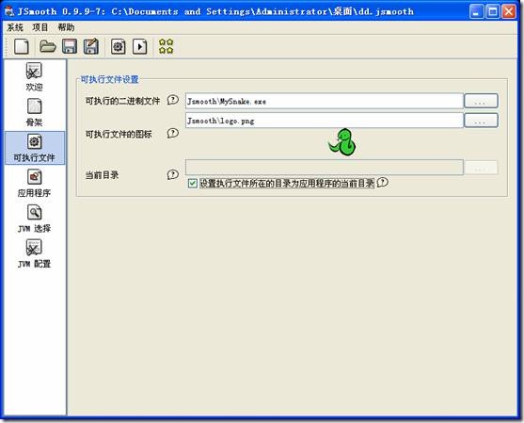Click the 当前目录 label
524x423 pixels.
click(x=102, y=175)
